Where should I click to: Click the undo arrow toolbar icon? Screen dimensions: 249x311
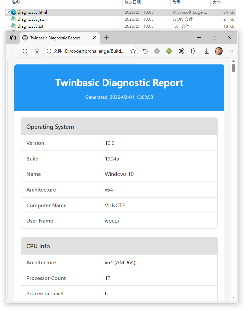coord(145,51)
